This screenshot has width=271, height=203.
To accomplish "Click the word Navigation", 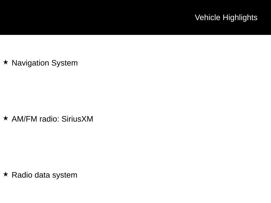I will [x=30, y=63].
